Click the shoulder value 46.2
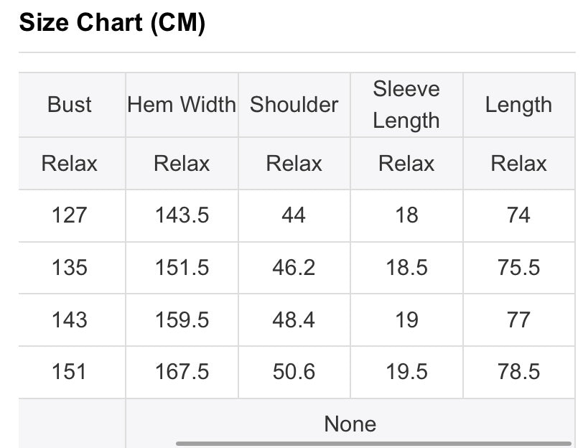This screenshot has width=583, height=448. pyautogui.click(x=294, y=268)
